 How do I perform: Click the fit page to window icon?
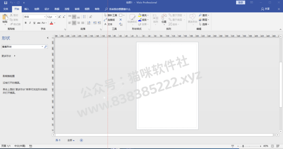(x=272, y=146)
